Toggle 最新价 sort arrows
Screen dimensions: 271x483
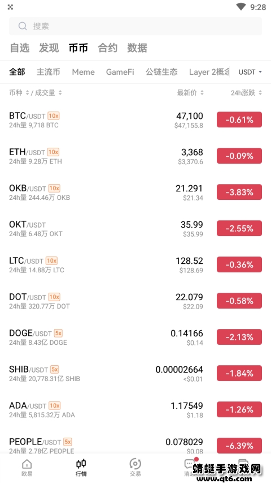pos(202,93)
